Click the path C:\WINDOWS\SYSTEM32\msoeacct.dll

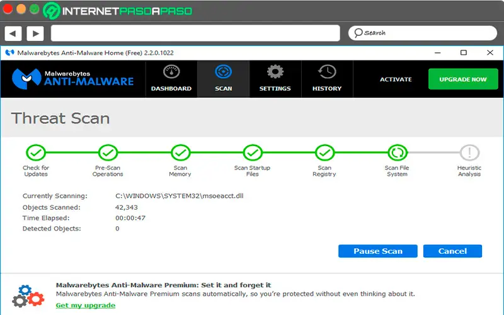(180, 196)
